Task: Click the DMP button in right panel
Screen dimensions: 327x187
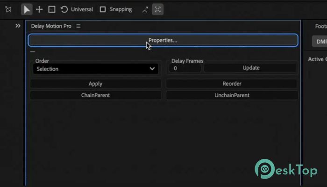Action: 320,41
